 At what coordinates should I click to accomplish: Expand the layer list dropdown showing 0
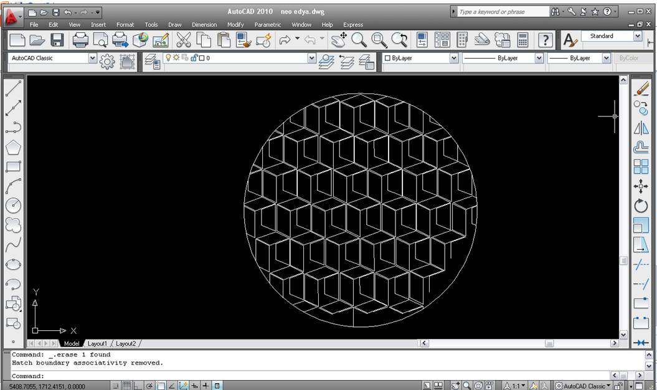click(312, 58)
